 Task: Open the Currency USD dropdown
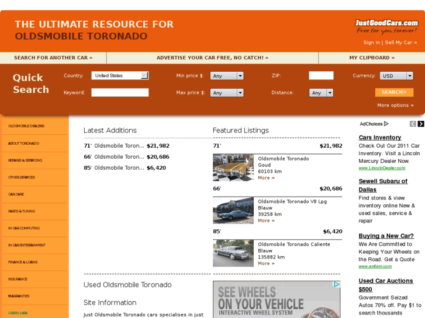[396, 76]
